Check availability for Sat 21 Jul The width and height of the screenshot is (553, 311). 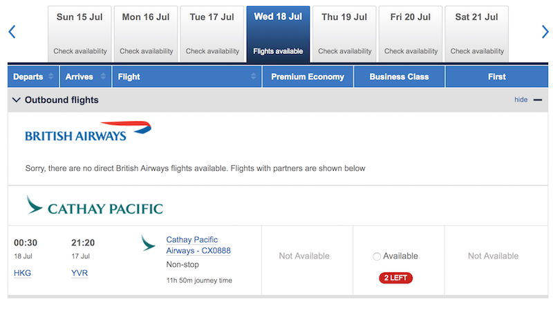point(477,51)
